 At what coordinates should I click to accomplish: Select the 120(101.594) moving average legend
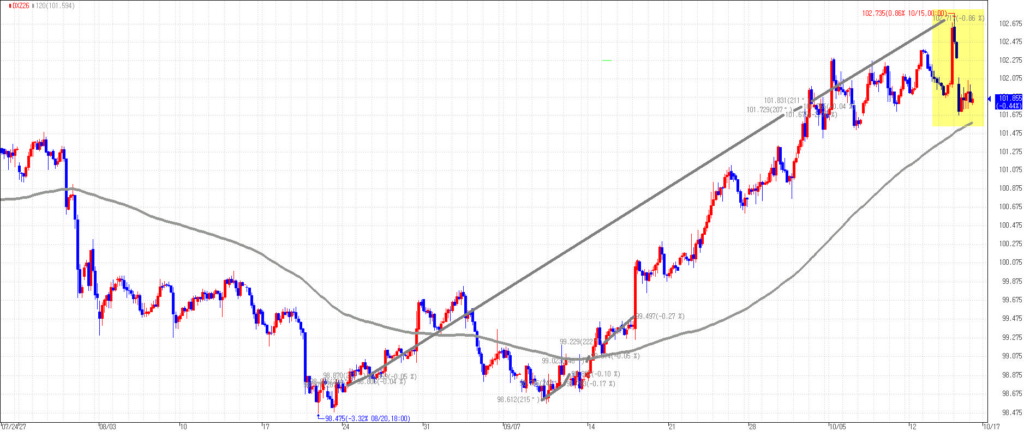(x=55, y=5)
